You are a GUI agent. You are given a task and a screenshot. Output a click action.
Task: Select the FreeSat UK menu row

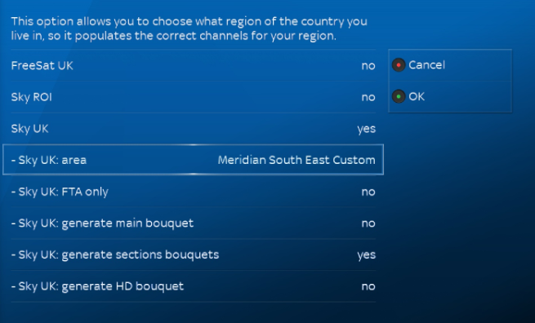[x=193, y=65]
